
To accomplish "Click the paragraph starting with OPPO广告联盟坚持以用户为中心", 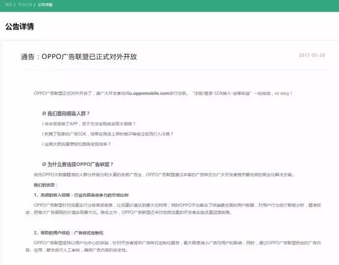I will coord(177,246).
